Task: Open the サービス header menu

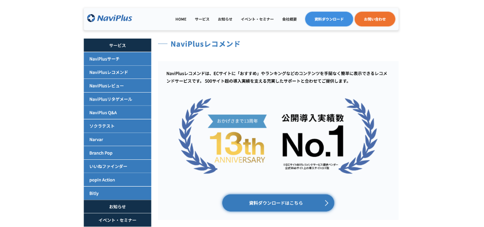Action: (x=202, y=19)
